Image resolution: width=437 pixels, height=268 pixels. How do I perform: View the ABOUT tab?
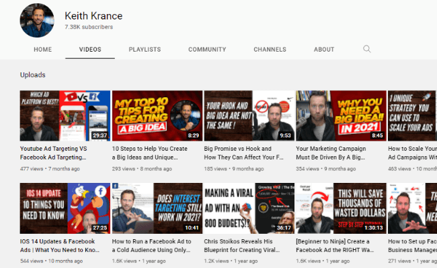pos(324,50)
